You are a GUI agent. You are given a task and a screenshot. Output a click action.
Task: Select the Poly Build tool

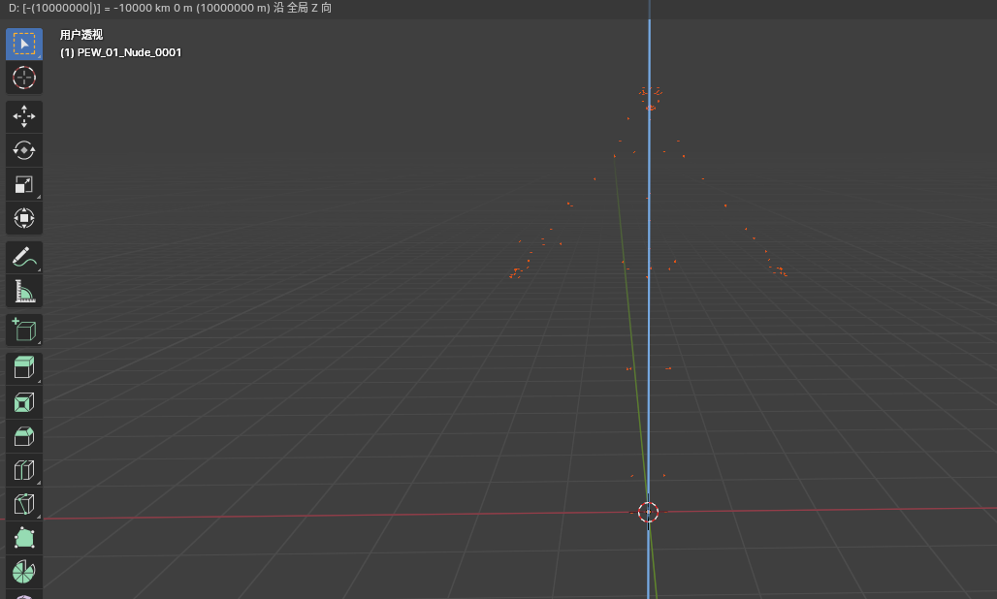coord(24,538)
